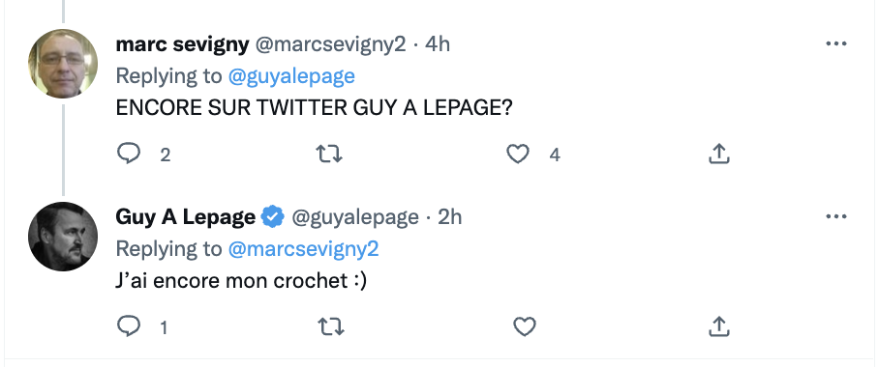This screenshot has width=879, height=367.
Task: Open Guy A Lepage display name
Action: [x=186, y=217]
